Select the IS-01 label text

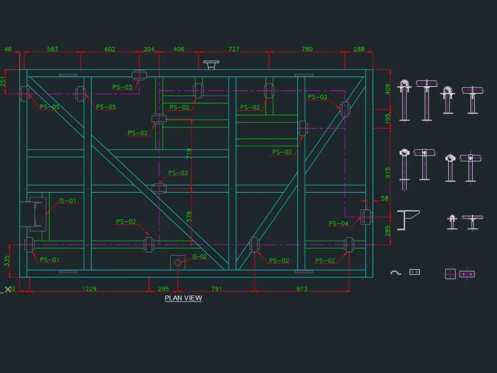point(68,201)
